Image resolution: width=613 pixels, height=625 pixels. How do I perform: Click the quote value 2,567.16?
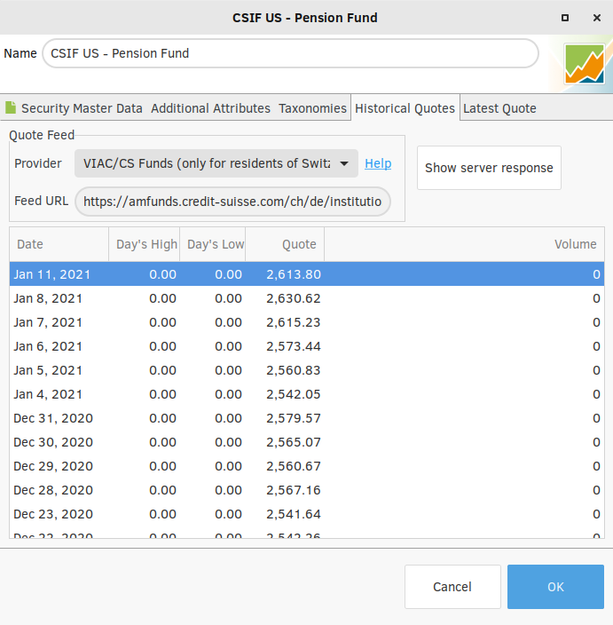tap(294, 489)
